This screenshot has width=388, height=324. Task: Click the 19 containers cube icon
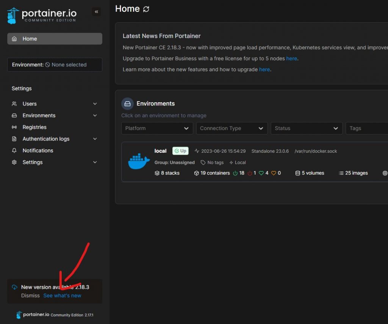point(197,173)
